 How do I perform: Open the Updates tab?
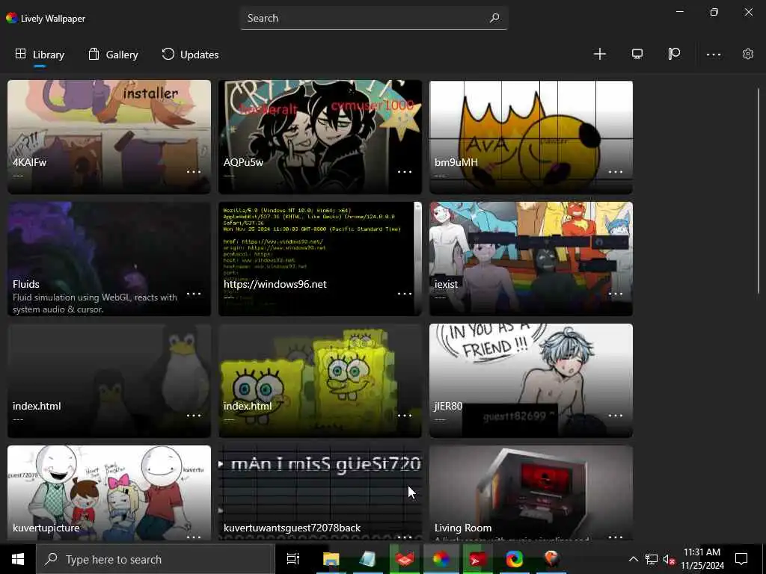pos(190,55)
